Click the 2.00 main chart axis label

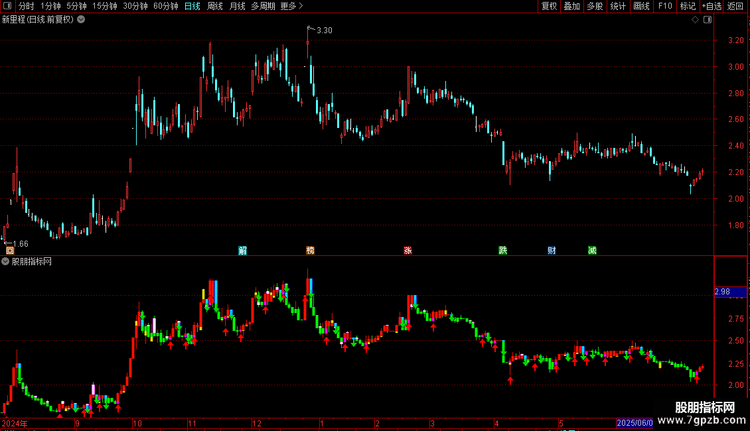pos(735,199)
